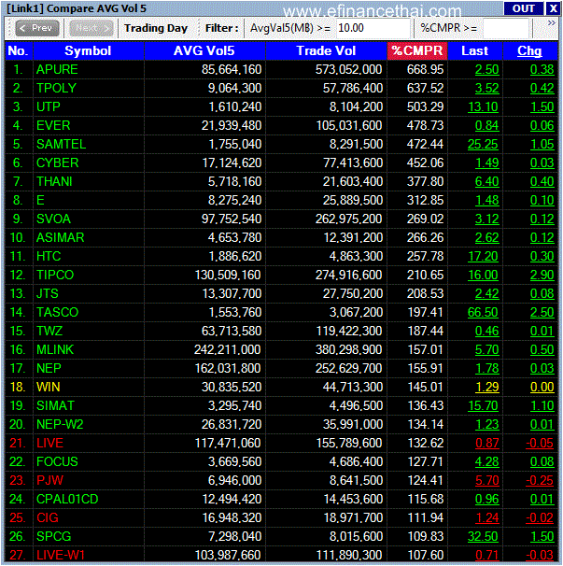Click PJW change value -0.25
This screenshot has height=566, width=563.
tap(539, 481)
